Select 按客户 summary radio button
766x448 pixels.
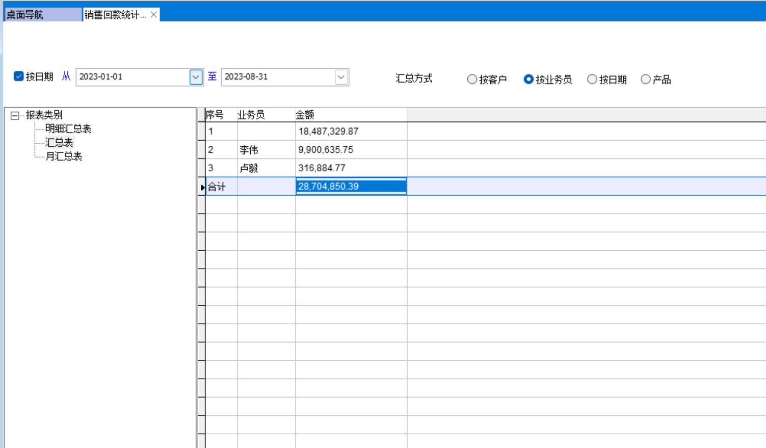tap(472, 80)
